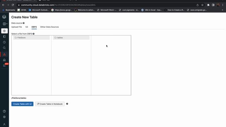Open the VBA in Excel bookmark
The image size is (226, 127).
click(x=151, y=10)
